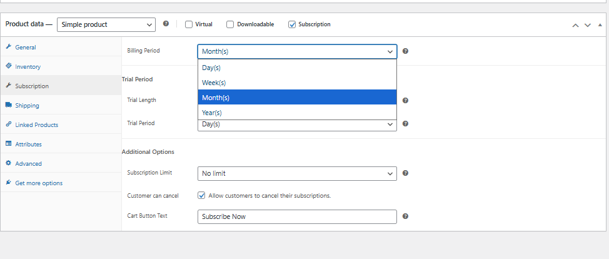This screenshot has height=259, width=609.
Task: Open the Simple product type dropdown
Action: [106, 24]
